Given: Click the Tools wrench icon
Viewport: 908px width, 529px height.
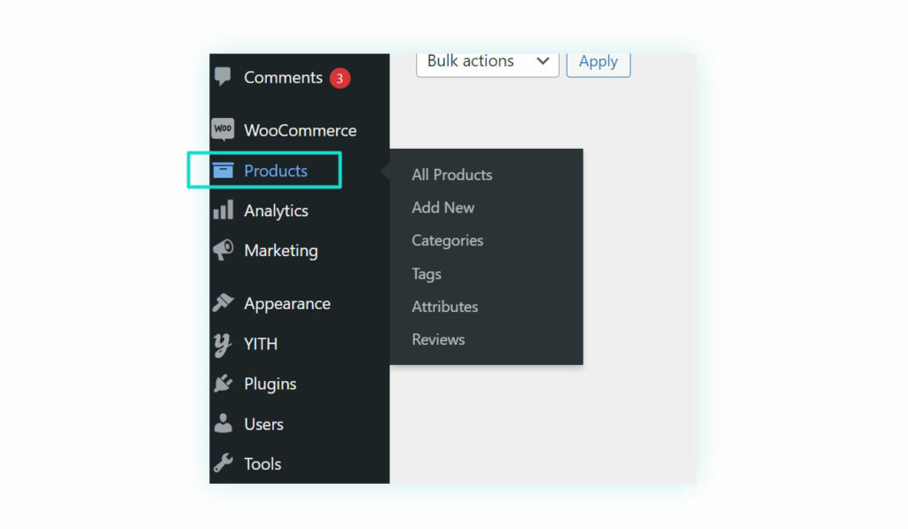Looking at the screenshot, I should pyautogui.click(x=223, y=463).
